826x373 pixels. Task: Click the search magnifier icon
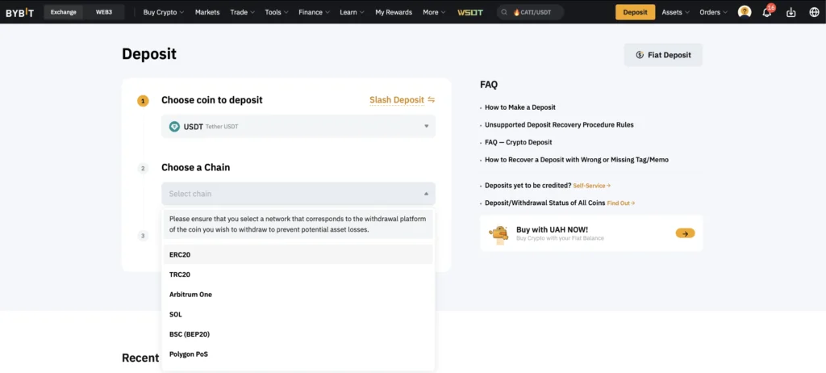tap(505, 12)
